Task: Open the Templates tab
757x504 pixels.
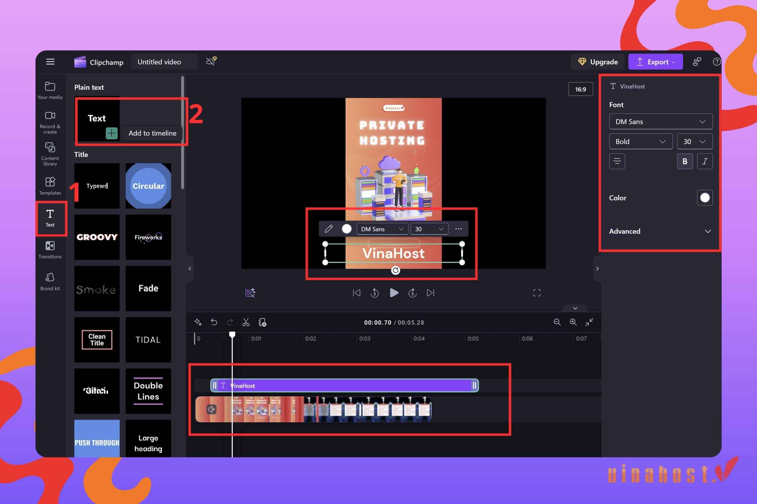Action: pyautogui.click(x=50, y=186)
